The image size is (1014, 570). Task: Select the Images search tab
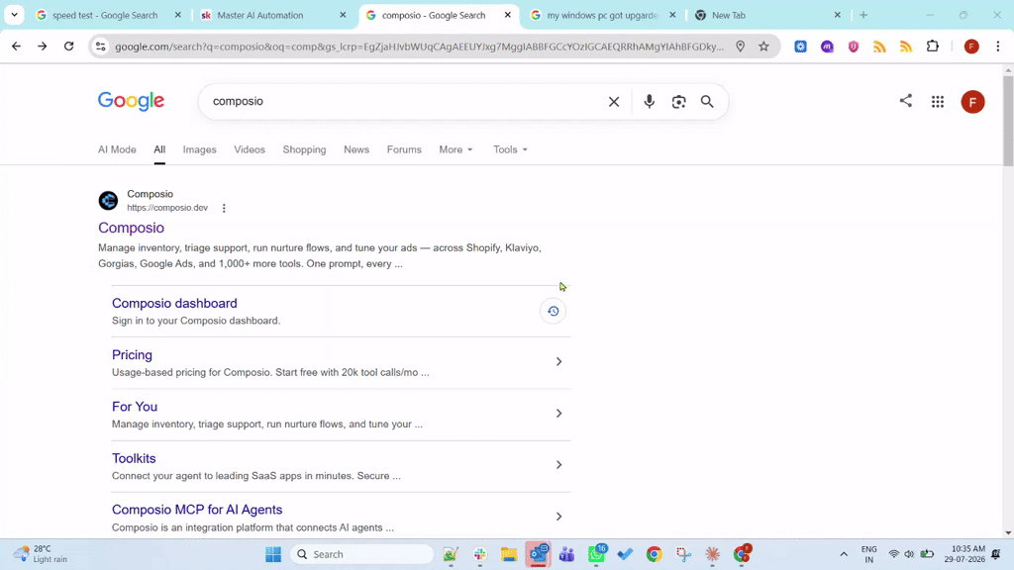click(199, 149)
